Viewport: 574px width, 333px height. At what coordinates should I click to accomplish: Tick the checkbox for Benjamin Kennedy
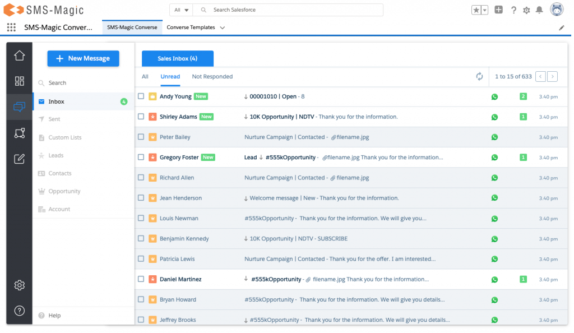coord(141,238)
